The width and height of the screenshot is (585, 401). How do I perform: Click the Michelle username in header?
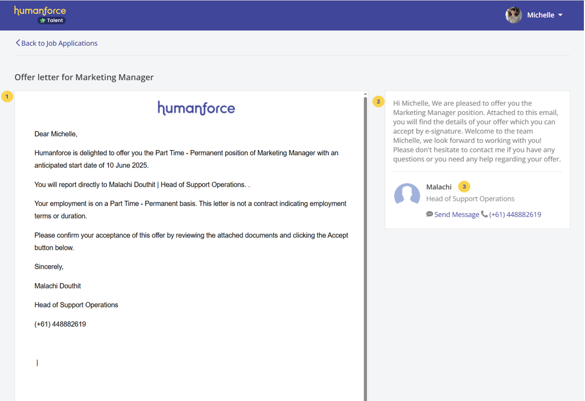tap(540, 15)
